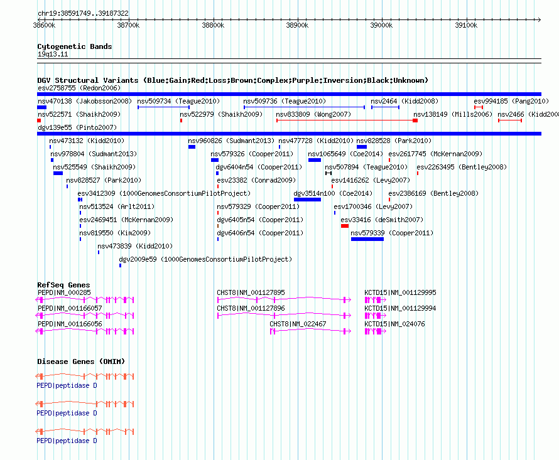This screenshot has width=559, height=460.
Task: Open the CHST8|NM_022467 gene label
Action: click(x=298, y=324)
